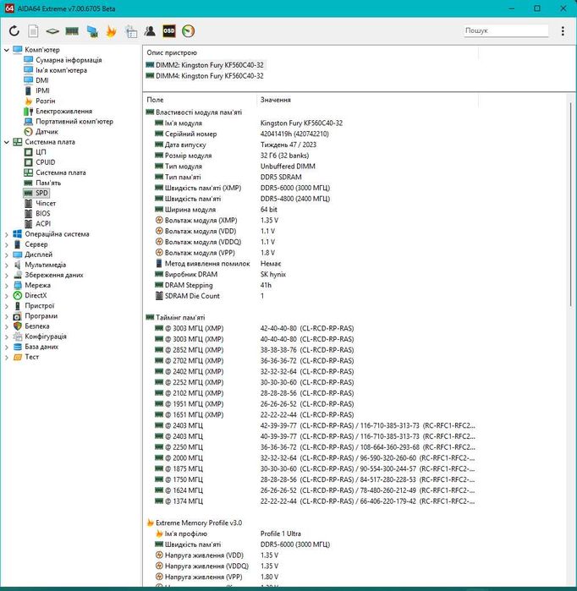Select Ім'я комп'ютера tree item

click(x=61, y=70)
